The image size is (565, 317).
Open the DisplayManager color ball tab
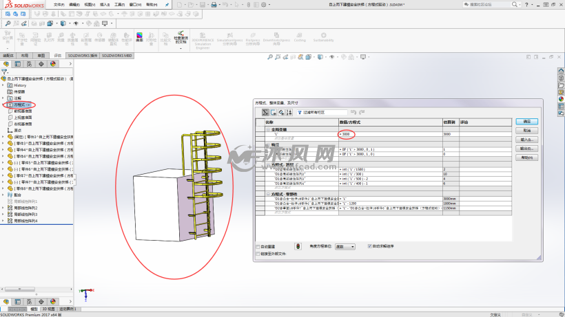pos(53,64)
